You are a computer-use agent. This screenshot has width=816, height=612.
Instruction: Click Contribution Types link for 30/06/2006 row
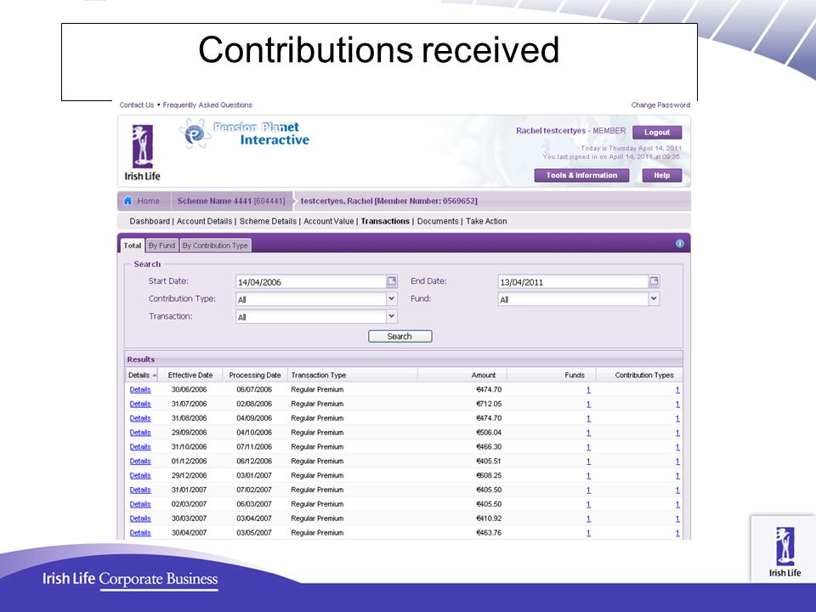coord(677,390)
